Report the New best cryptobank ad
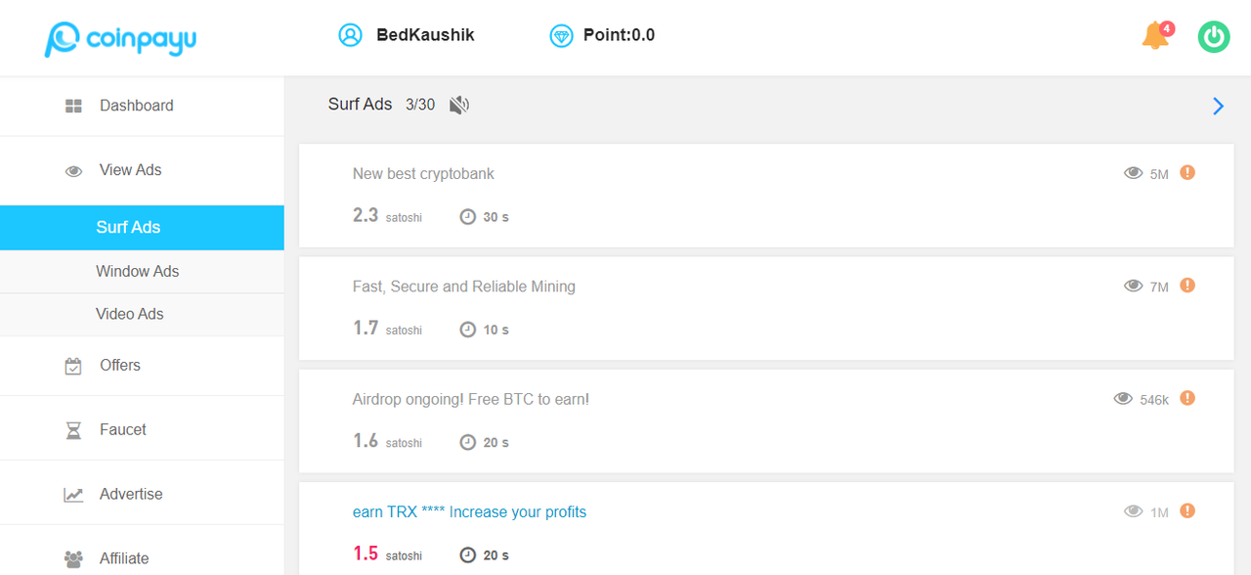 pyautogui.click(x=1187, y=173)
